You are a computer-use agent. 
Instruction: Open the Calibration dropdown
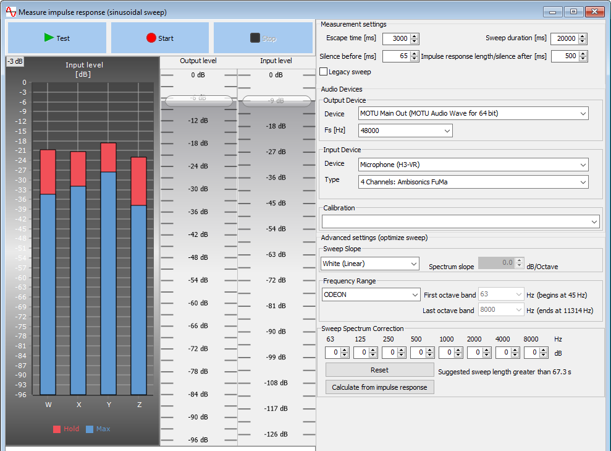[x=461, y=221]
